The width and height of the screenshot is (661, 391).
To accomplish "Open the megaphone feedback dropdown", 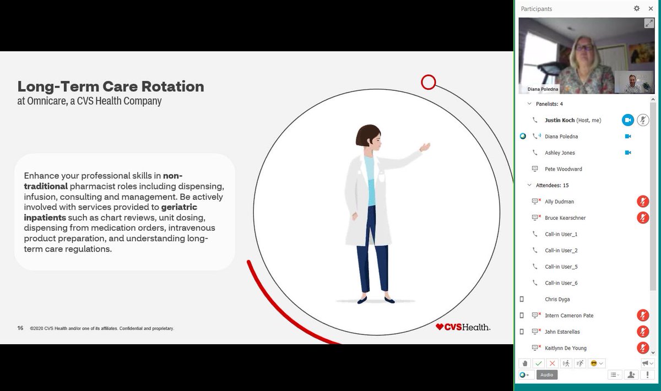I will coord(648,363).
